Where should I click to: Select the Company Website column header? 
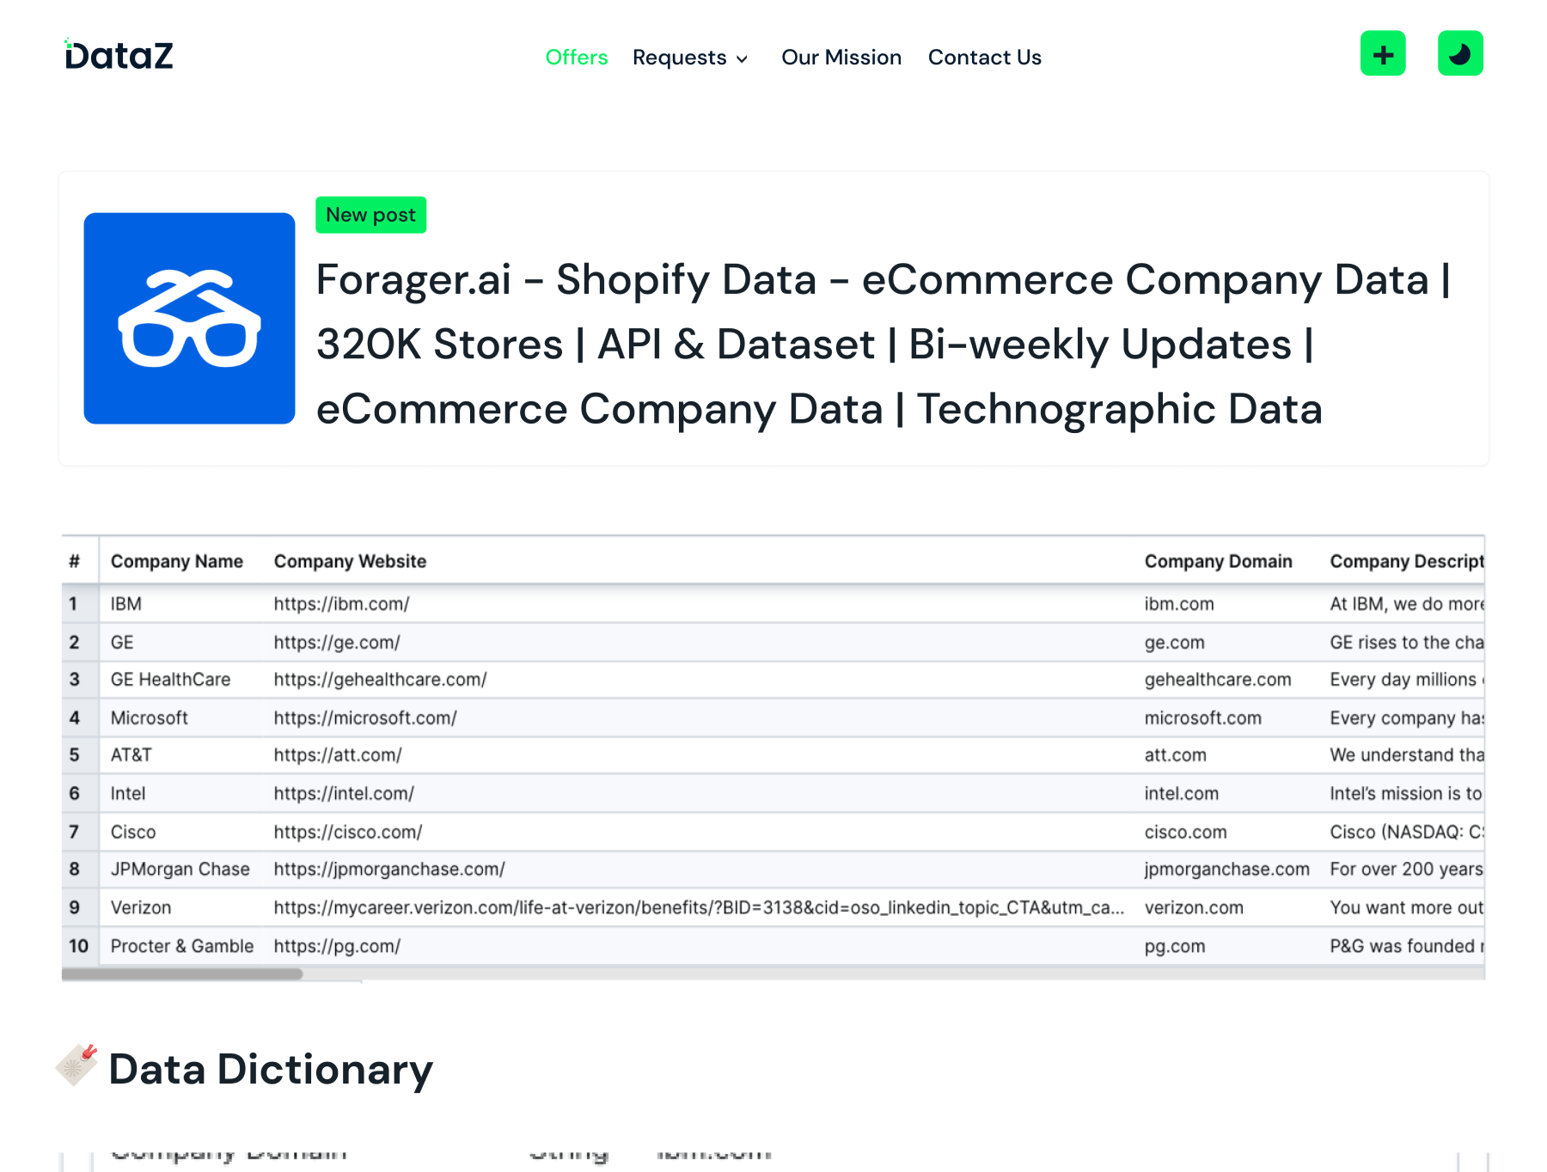point(350,561)
